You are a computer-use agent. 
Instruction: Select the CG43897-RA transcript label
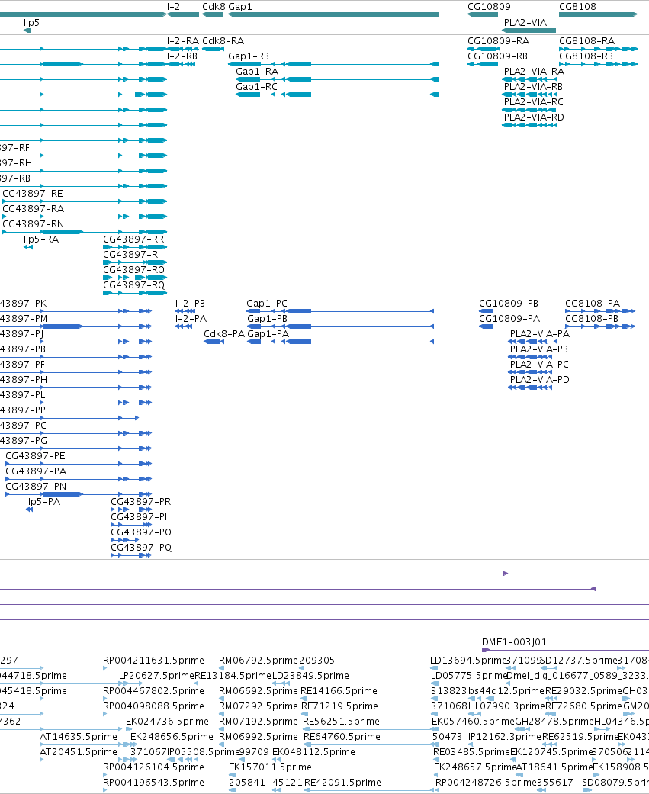[x=34, y=209]
